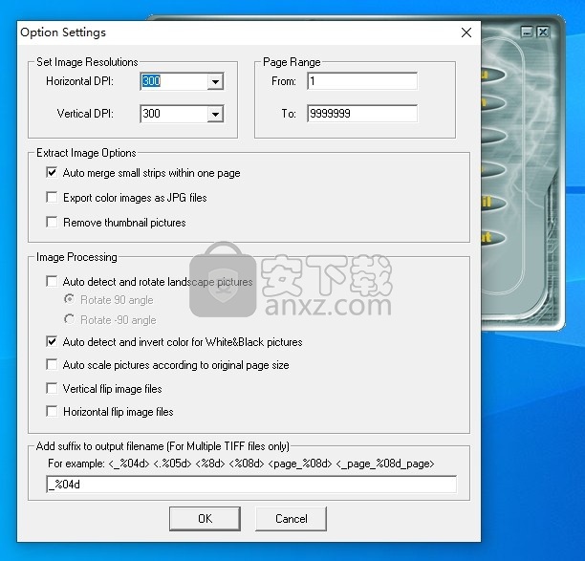The width and height of the screenshot is (585, 561).
Task: Enable Remove thumbnail pictures
Action: coord(52,223)
